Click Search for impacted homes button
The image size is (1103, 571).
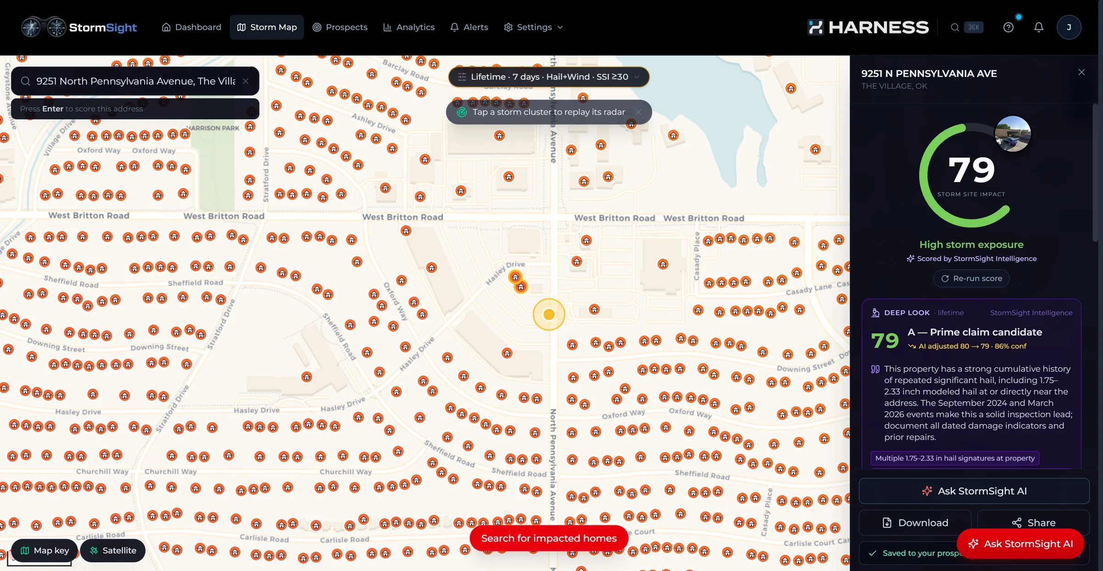[x=549, y=538]
